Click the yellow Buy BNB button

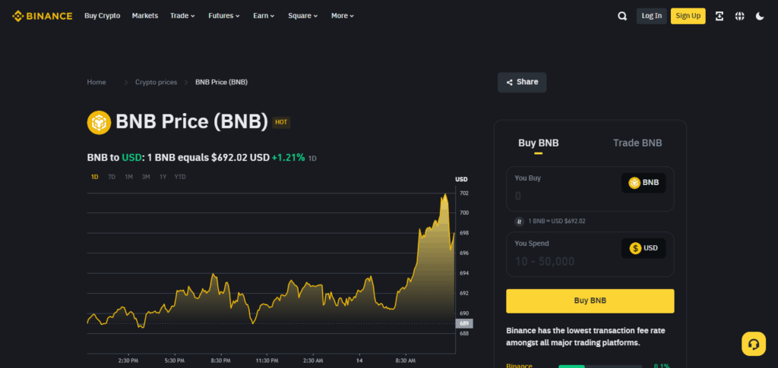click(590, 300)
